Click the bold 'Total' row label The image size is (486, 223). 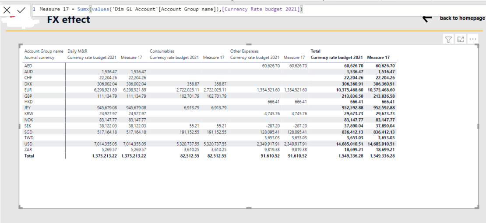29,156
